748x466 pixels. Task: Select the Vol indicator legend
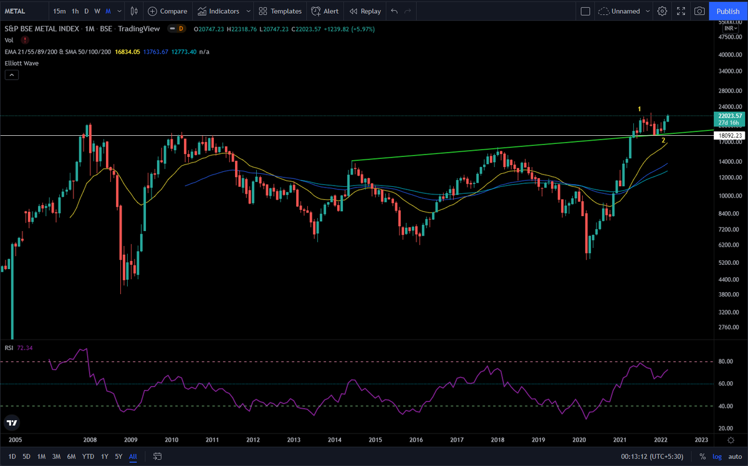tap(9, 40)
